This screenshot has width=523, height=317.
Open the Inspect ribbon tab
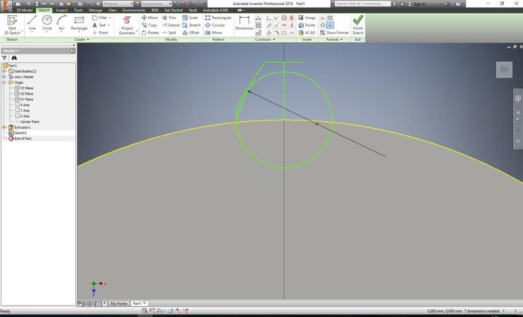(x=62, y=10)
